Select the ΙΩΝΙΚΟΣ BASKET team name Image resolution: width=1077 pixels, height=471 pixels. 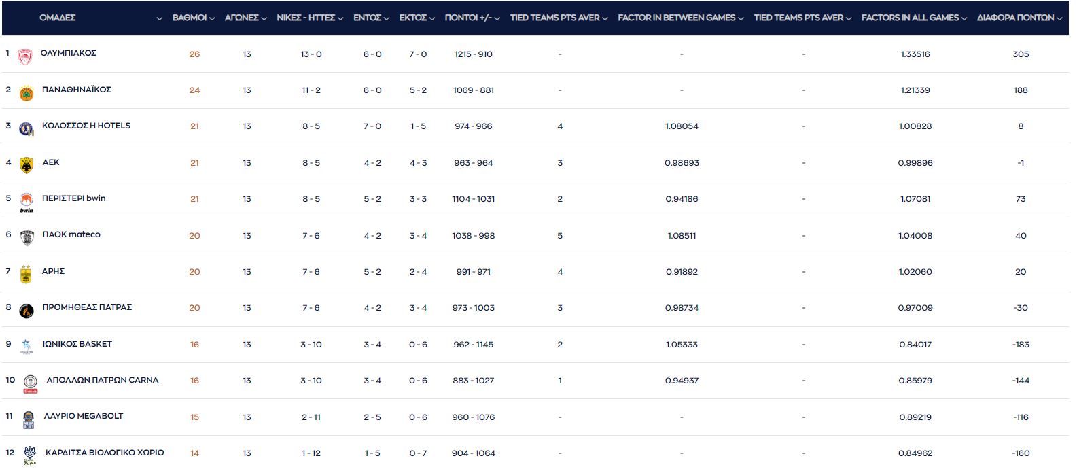pyautogui.click(x=77, y=344)
